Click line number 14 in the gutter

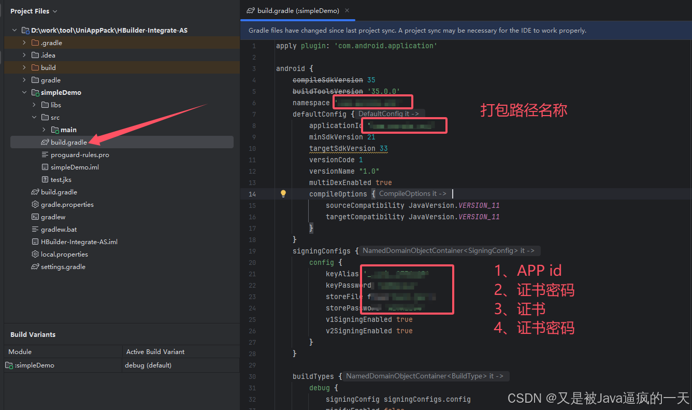point(252,194)
